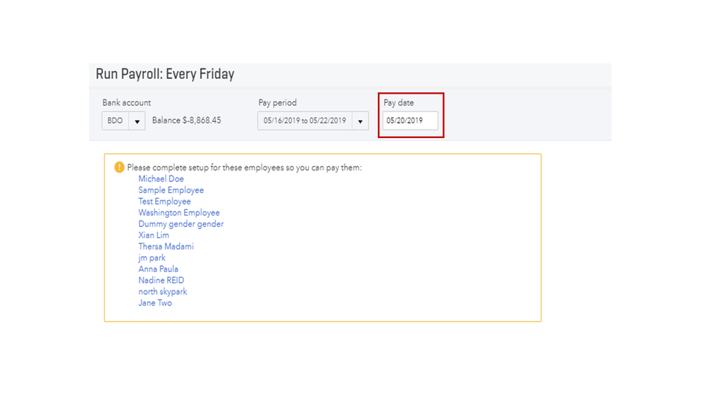Click the Pay date input field
This screenshot has height=396, width=704.
coord(410,120)
